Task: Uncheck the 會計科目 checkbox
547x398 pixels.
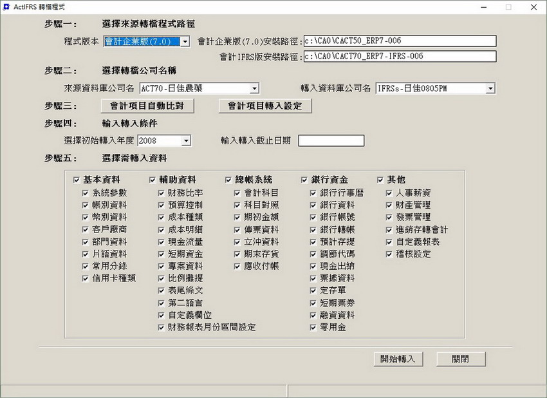Action: tap(237, 193)
